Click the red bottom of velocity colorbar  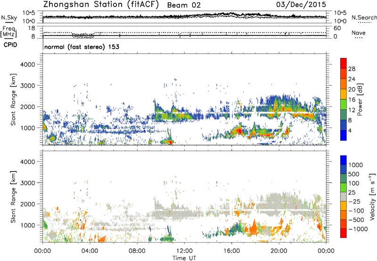pyautogui.click(x=344, y=233)
